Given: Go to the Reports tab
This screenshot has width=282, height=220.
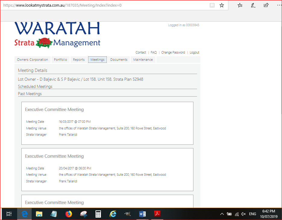Looking at the screenshot, I should point(79,60).
